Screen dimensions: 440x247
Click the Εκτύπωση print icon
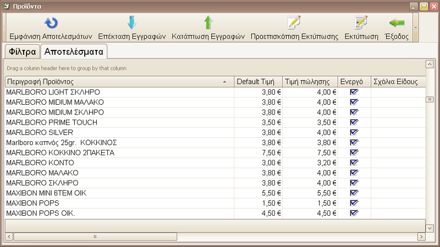coord(361,23)
